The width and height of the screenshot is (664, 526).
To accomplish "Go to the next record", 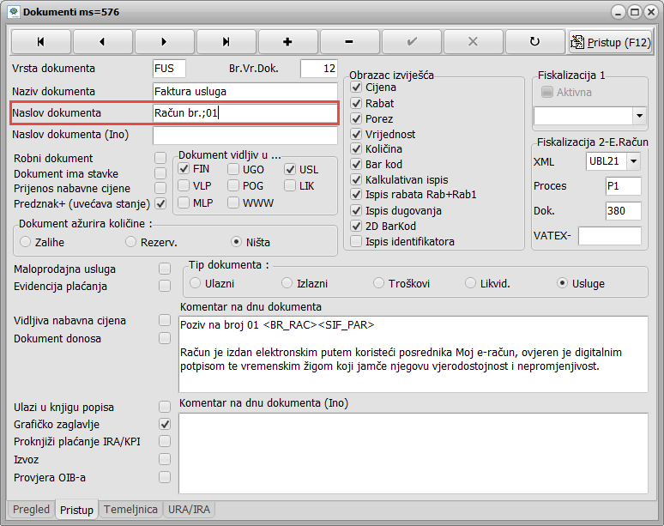I will [x=164, y=41].
